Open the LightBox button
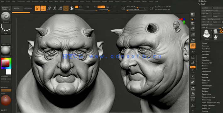Image resolution: width=223 pixels, height=113 pixels. [x=17, y=8]
